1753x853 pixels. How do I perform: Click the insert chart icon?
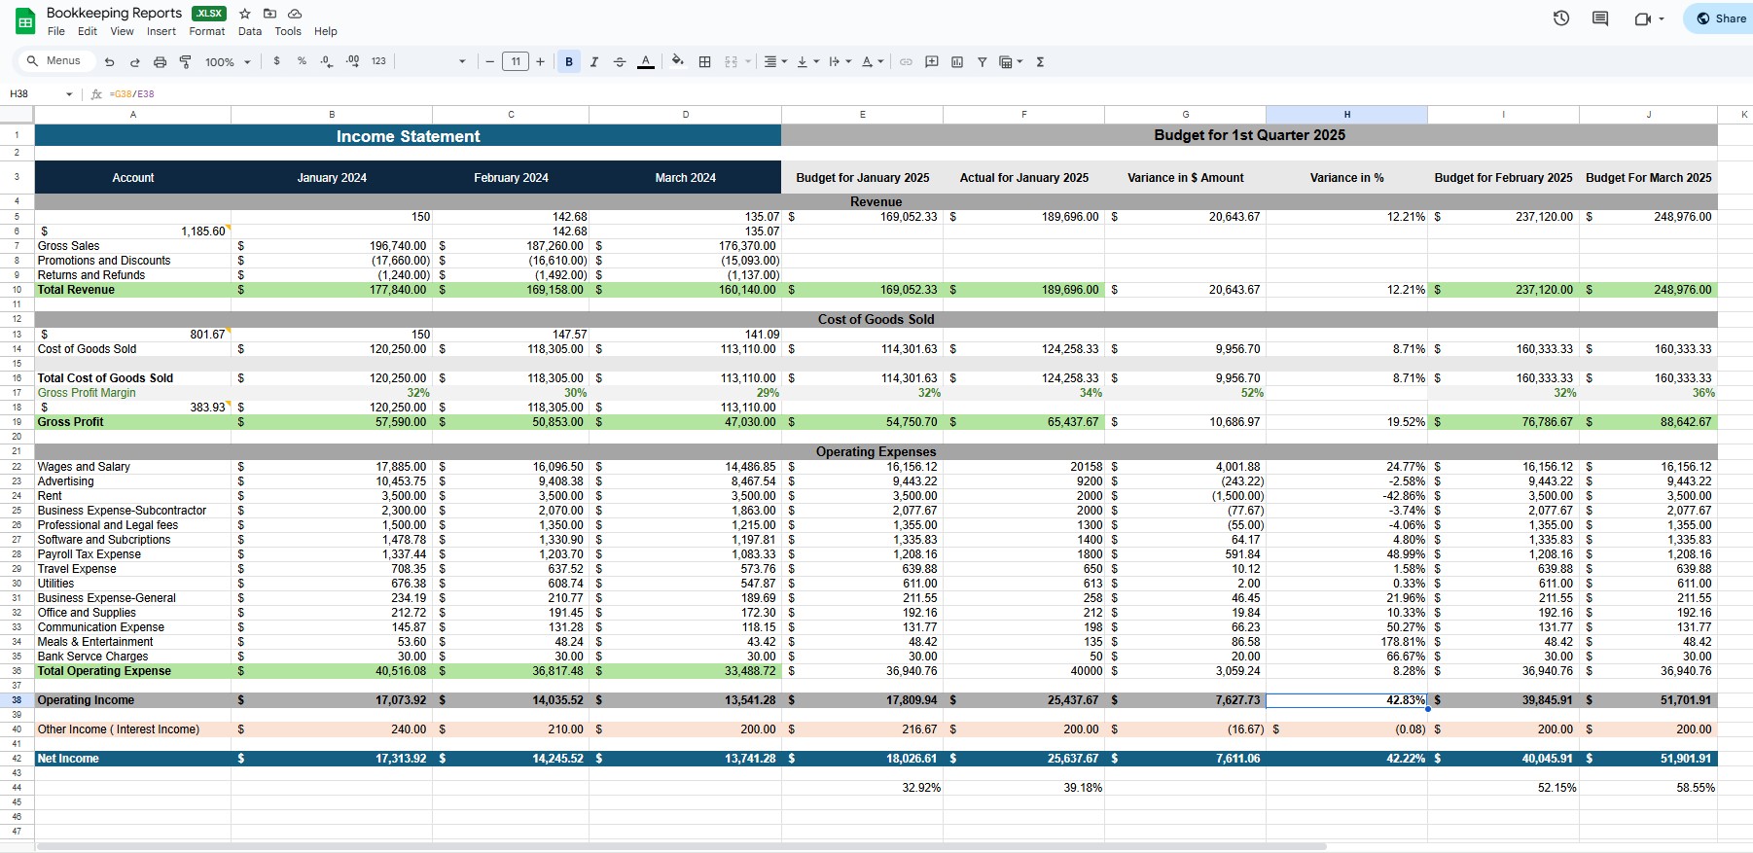tap(957, 62)
